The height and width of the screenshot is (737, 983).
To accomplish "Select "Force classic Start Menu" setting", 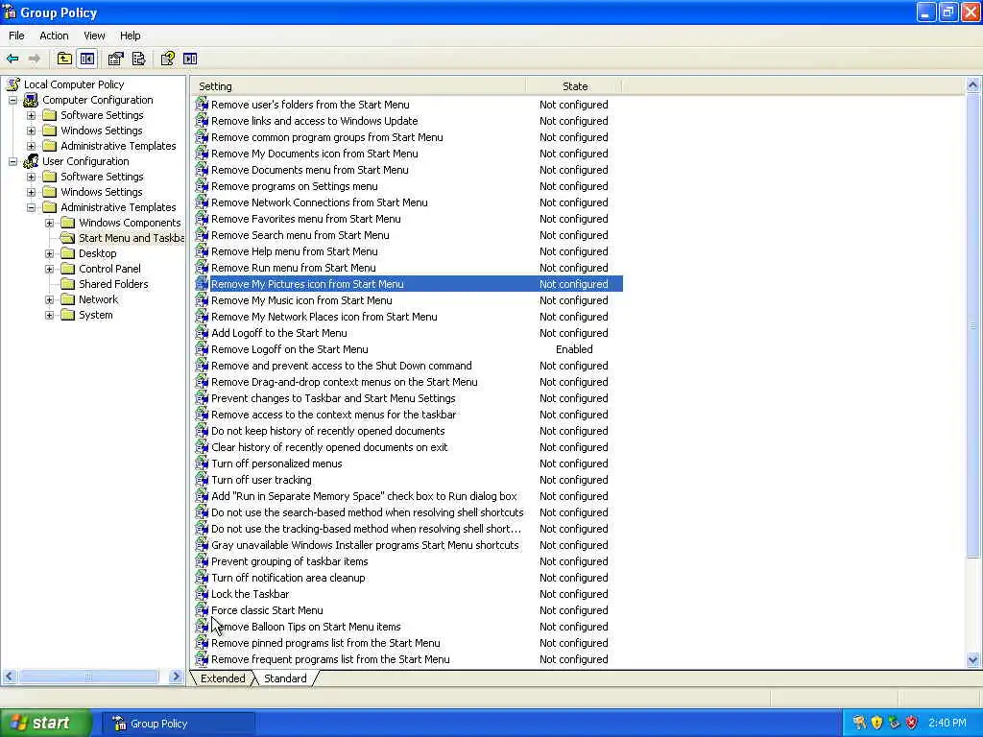I will pos(267,609).
